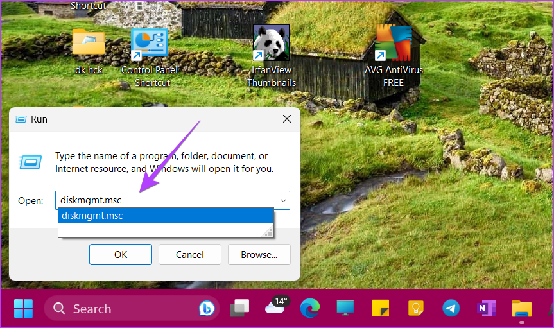554x328 pixels.
Task: Open the Windows Start menu
Action: [23, 309]
